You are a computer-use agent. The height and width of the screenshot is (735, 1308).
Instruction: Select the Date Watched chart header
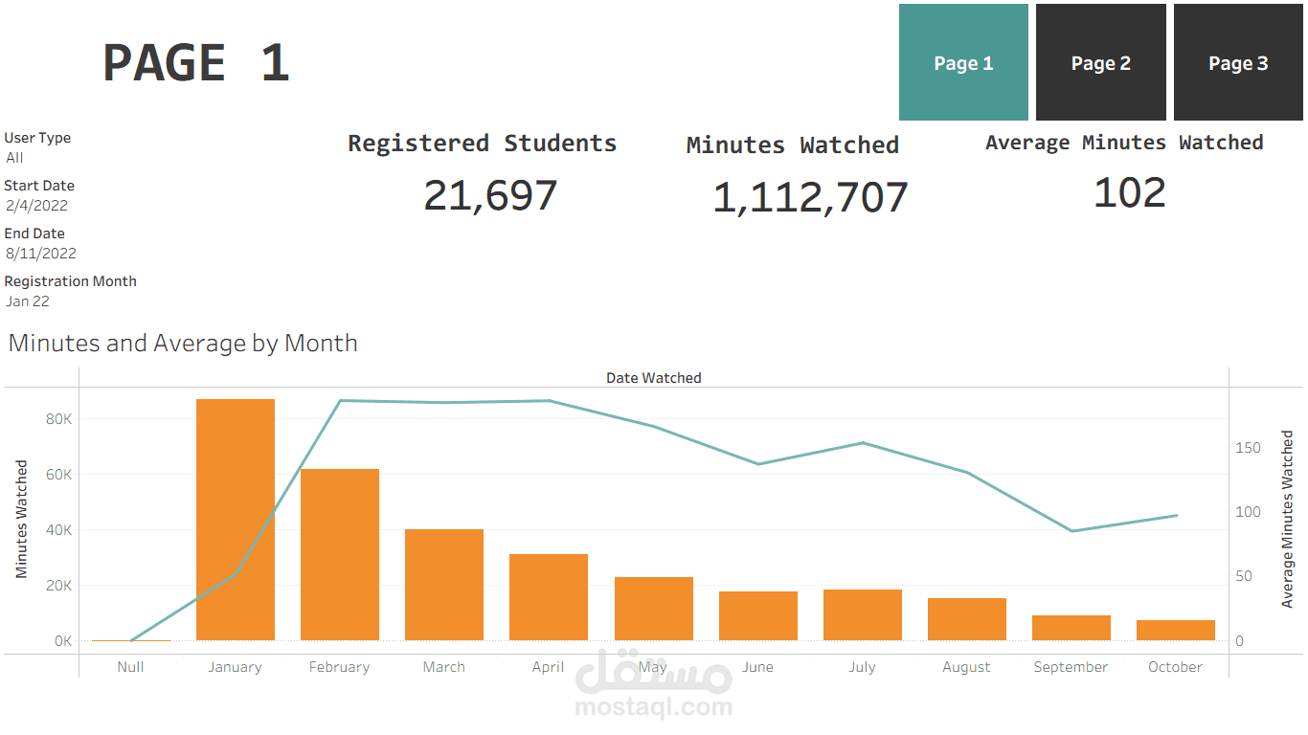pyautogui.click(x=654, y=377)
